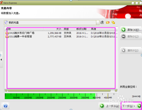142x110 pixels.
Task: Click the duplicate folders icon in the toolbar
Action: (113, 22)
